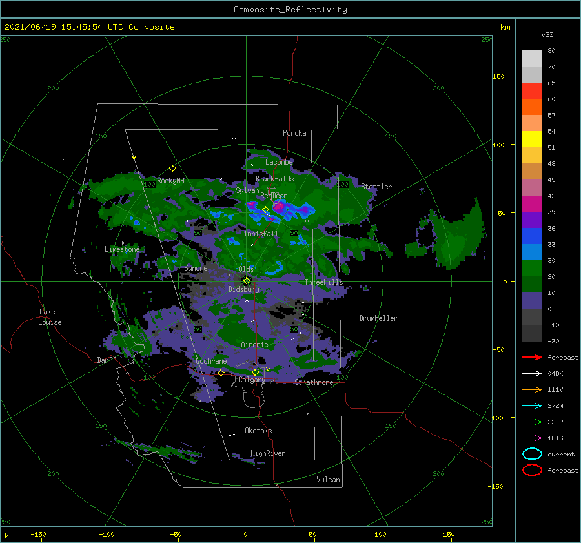Click the RedDeer city label
Screen dimensions: 581x543
[x=274, y=196]
